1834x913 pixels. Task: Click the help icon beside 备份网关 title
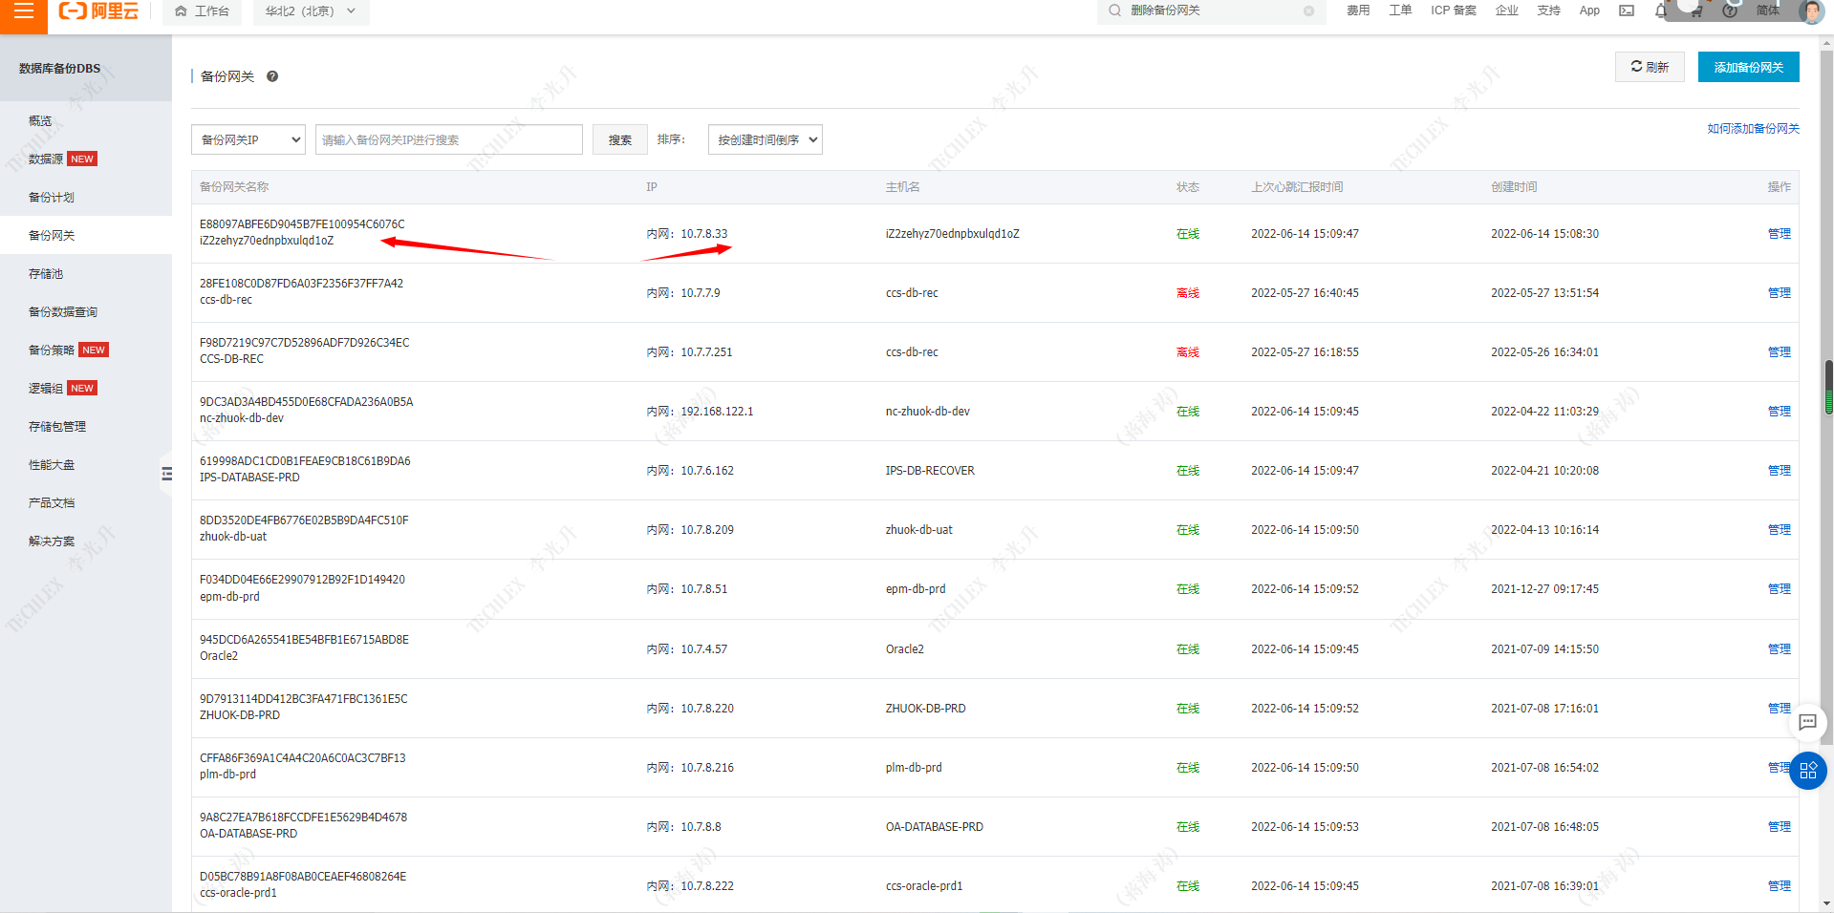(272, 76)
